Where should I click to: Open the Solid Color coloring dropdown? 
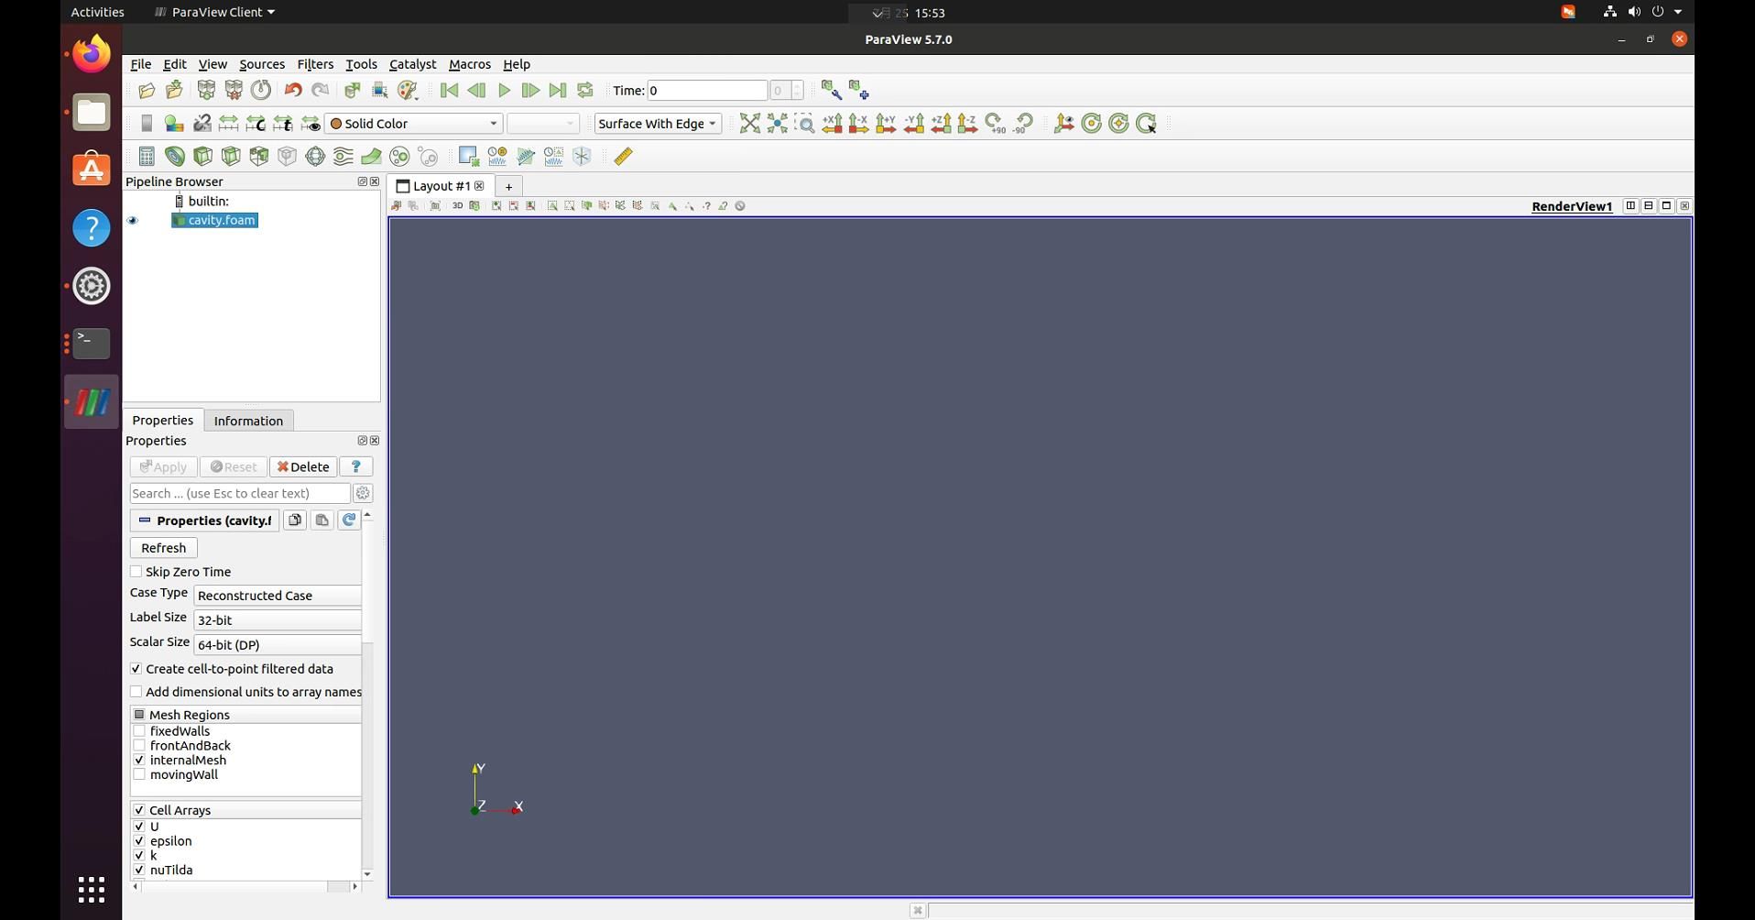pos(414,124)
